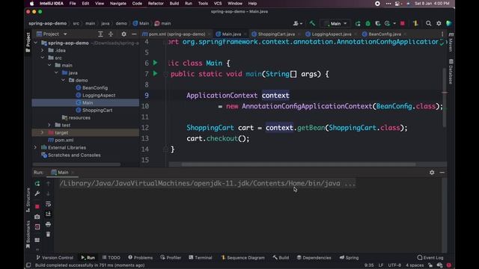Click Collapse All in Project panel
The height and width of the screenshot is (269, 479).
pos(111,34)
